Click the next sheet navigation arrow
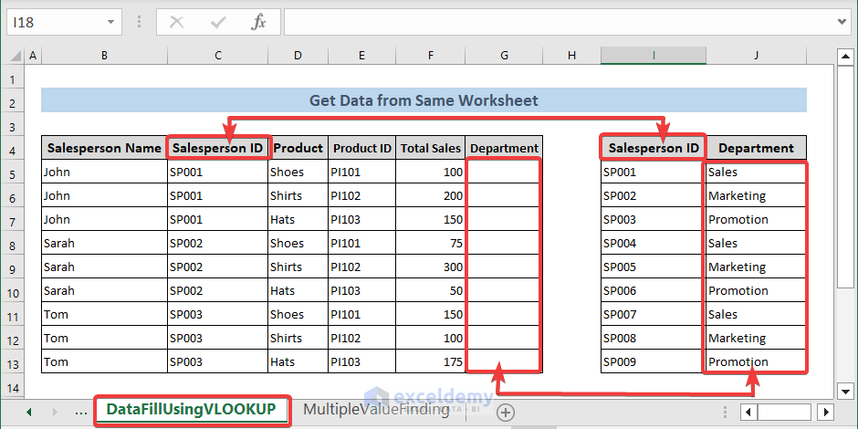Image resolution: width=858 pixels, height=429 pixels. (x=55, y=412)
